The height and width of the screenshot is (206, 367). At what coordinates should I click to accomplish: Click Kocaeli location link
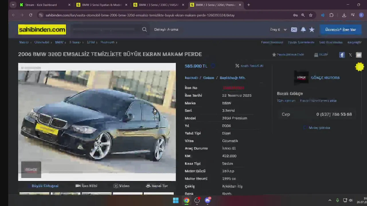pyautogui.click(x=191, y=78)
